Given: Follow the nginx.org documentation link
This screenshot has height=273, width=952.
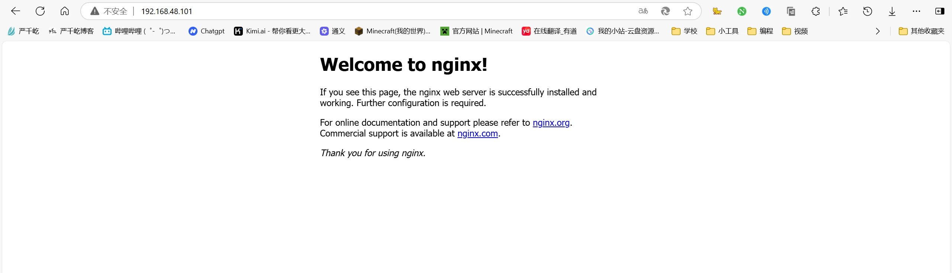Looking at the screenshot, I should (551, 123).
